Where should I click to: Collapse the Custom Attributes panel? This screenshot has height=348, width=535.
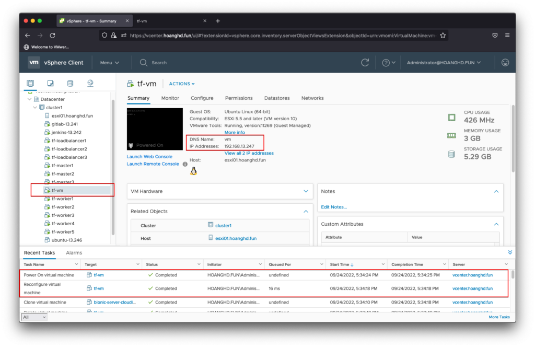pos(496,224)
